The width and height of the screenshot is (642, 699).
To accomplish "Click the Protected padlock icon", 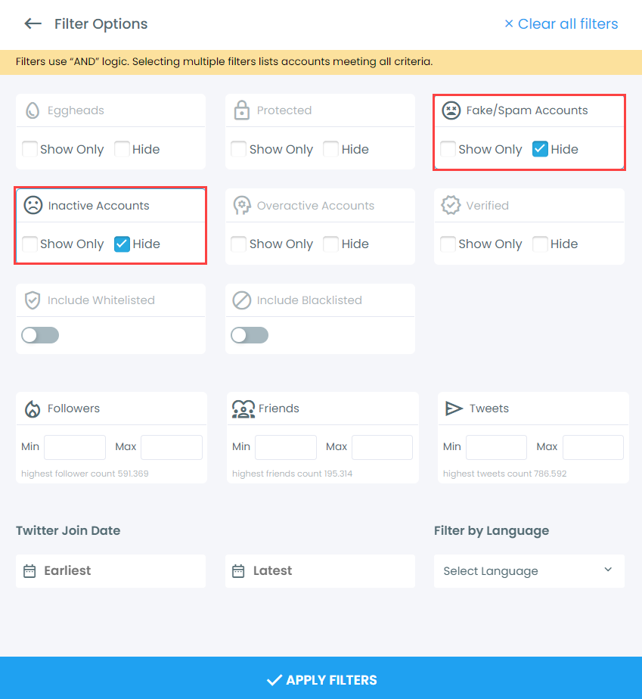I will [x=242, y=110].
